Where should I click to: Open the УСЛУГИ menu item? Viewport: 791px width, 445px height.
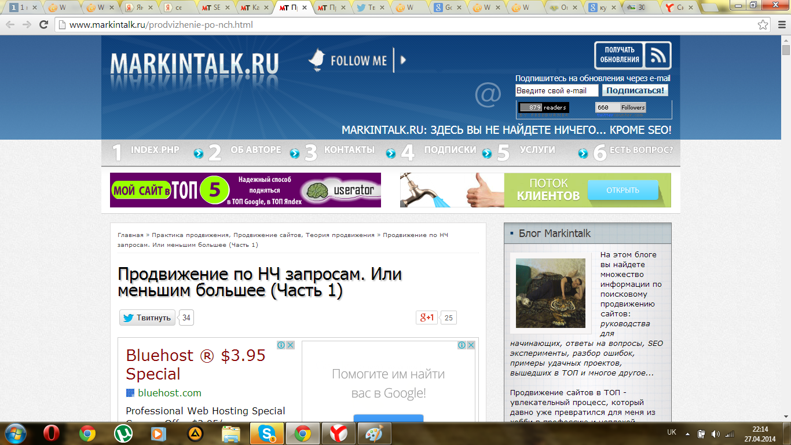click(x=537, y=149)
